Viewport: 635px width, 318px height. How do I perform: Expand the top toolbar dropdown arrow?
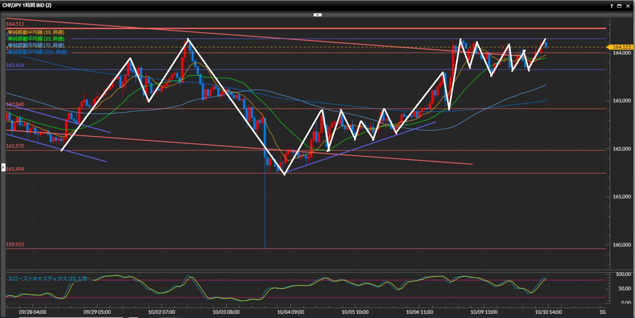tap(317, 15)
